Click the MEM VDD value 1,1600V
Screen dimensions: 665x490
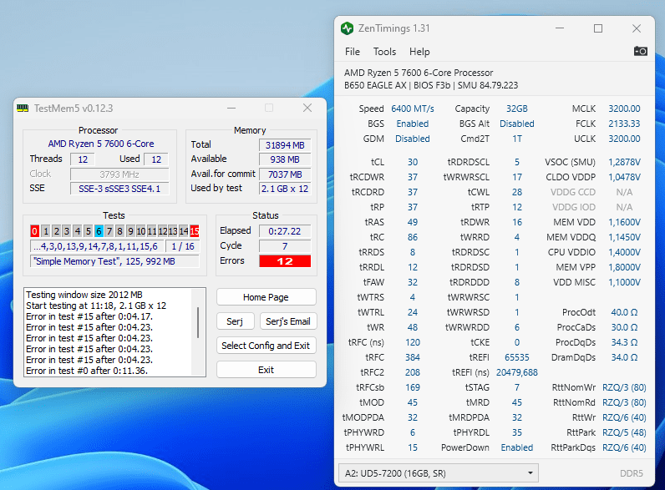tap(624, 222)
